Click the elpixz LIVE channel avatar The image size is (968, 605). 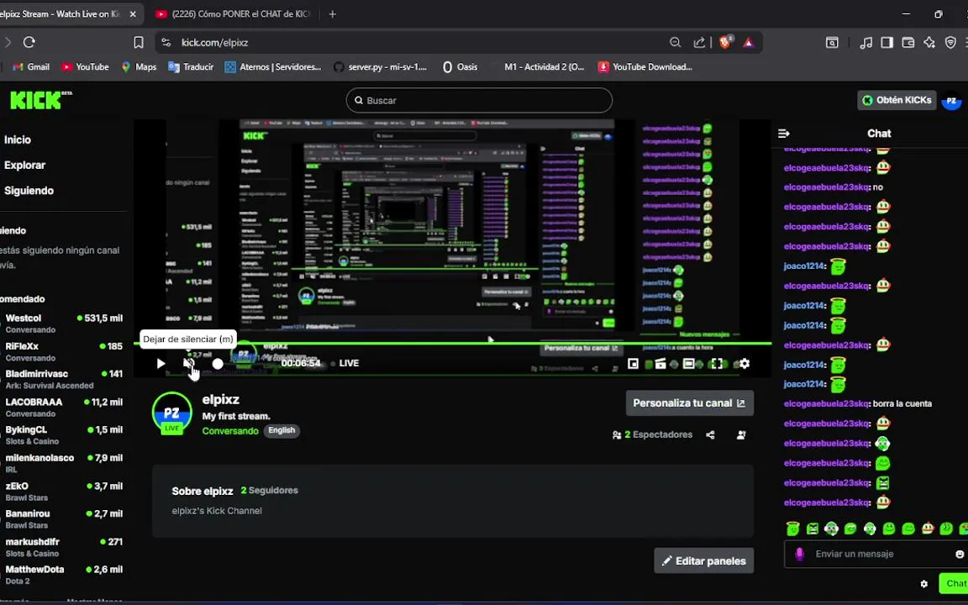171,413
